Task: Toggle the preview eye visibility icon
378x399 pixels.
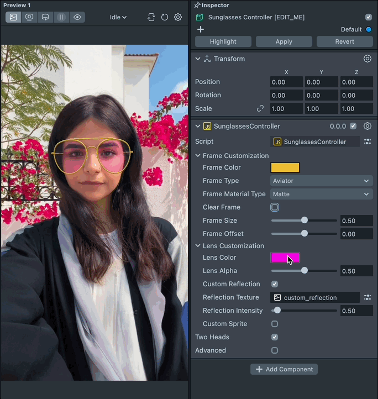Action: pyautogui.click(x=77, y=17)
